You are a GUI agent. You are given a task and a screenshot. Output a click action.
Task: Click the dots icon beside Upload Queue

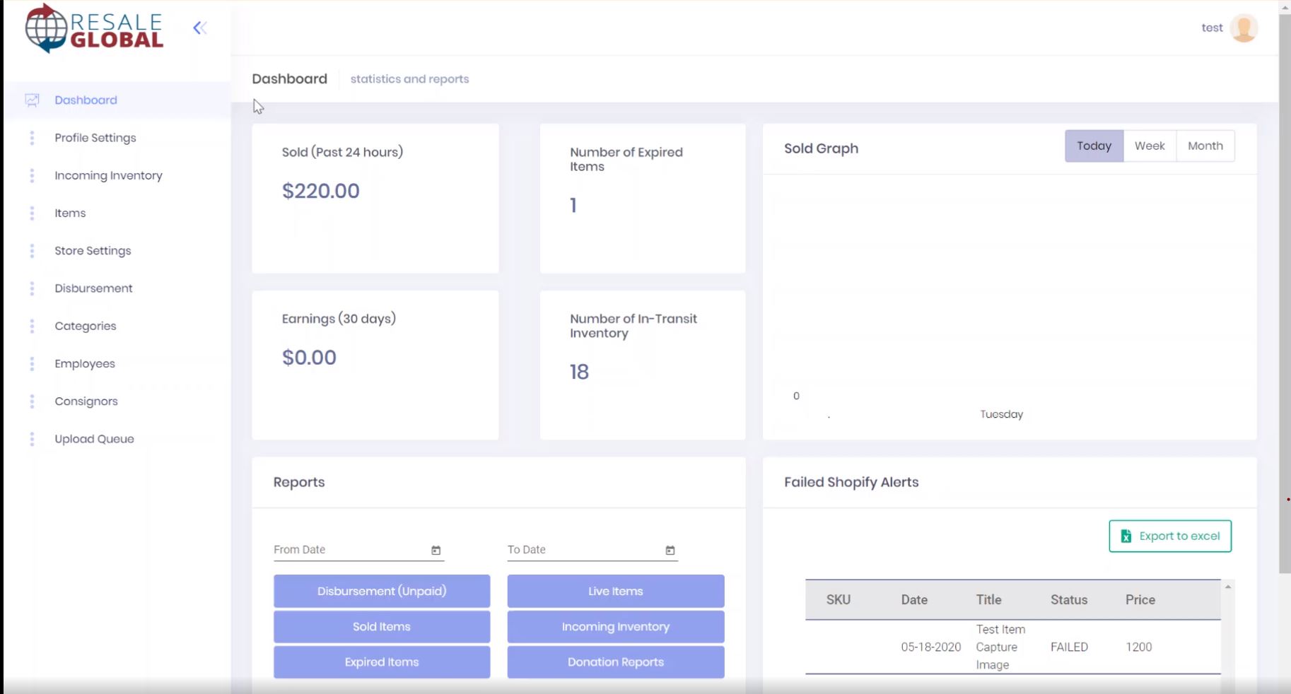pyautogui.click(x=32, y=439)
